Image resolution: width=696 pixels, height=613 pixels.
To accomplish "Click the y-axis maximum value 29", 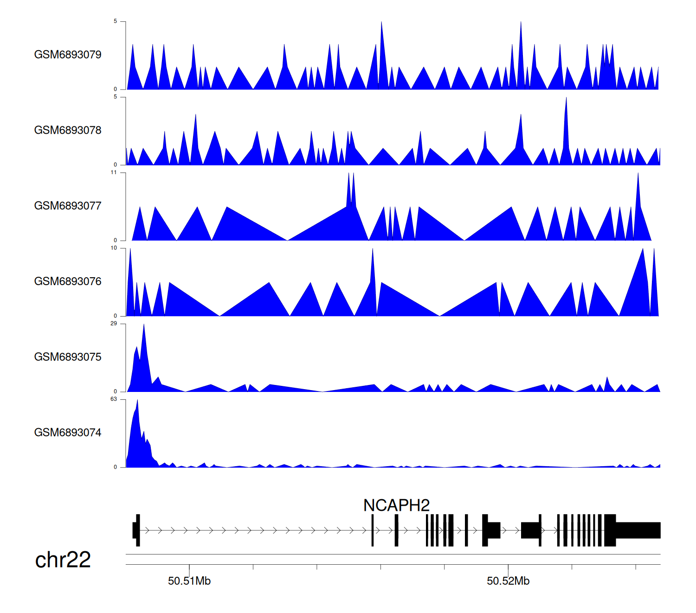I will click(x=114, y=324).
